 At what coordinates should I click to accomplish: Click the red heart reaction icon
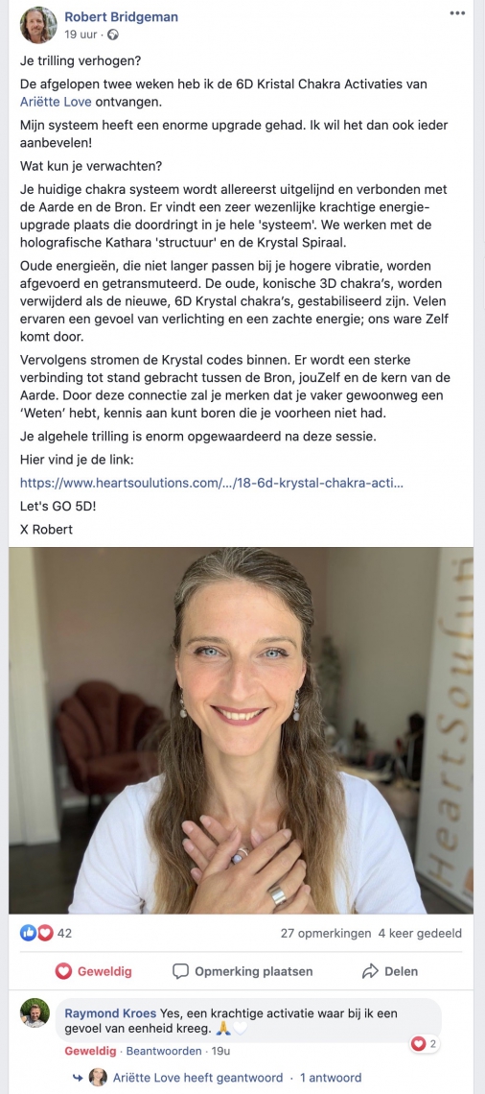click(x=45, y=933)
